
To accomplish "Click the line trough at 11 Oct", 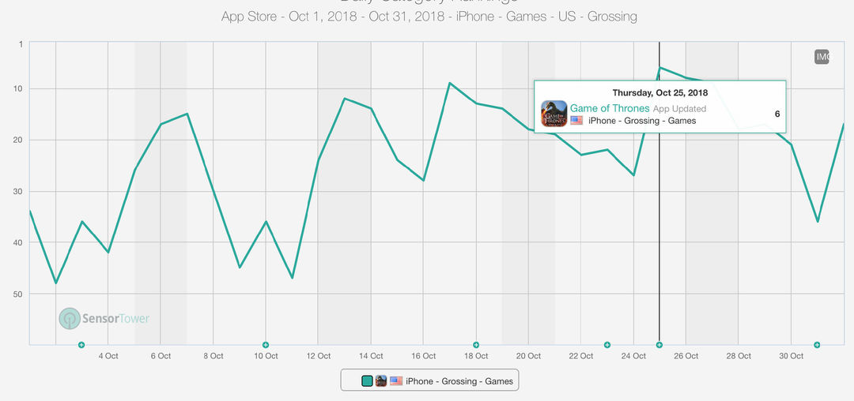I will pyautogui.click(x=293, y=278).
